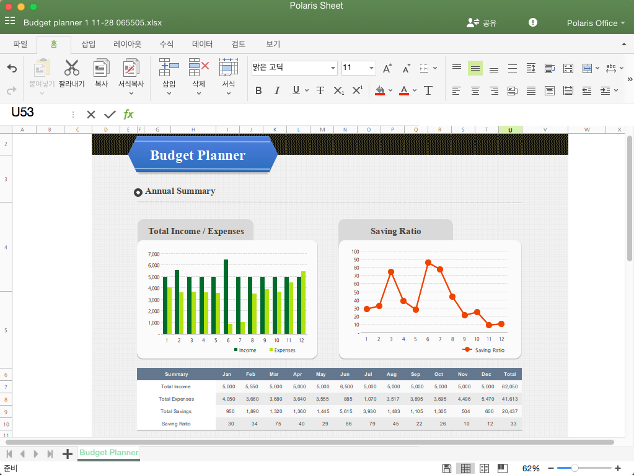Click the Undo arrow icon
The width and height of the screenshot is (634, 475).
12,68
